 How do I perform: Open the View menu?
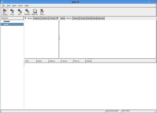(x=14, y=6)
